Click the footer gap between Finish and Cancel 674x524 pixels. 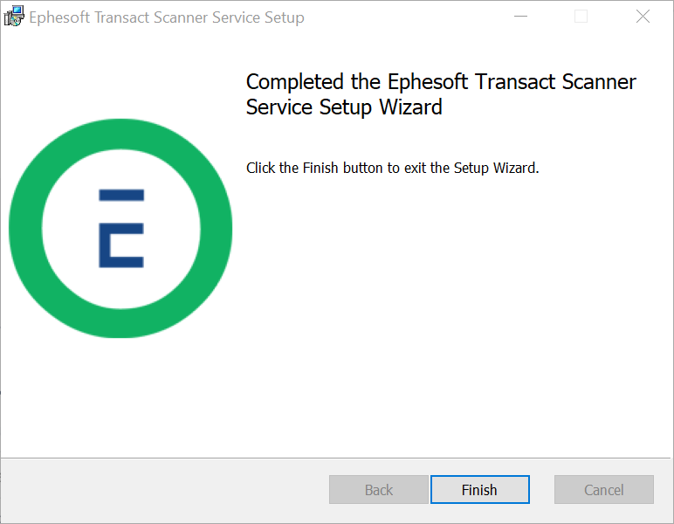pyautogui.click(x=542, y=490)
